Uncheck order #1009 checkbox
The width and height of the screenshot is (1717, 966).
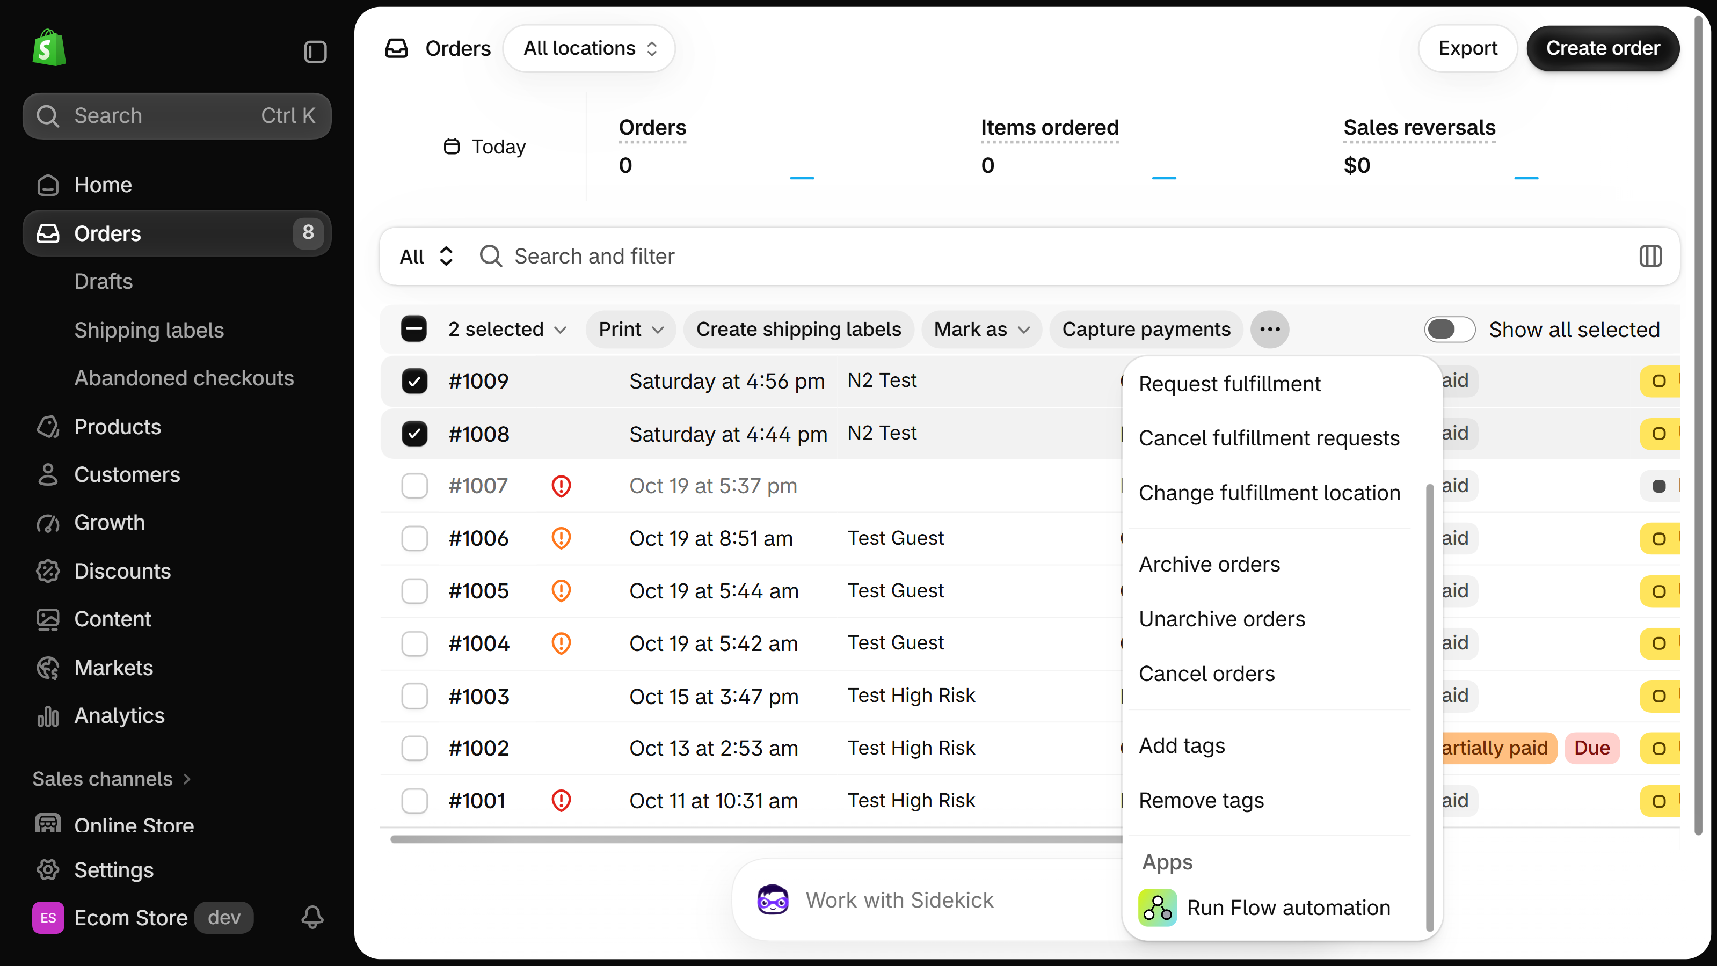(x=414, y=381)
